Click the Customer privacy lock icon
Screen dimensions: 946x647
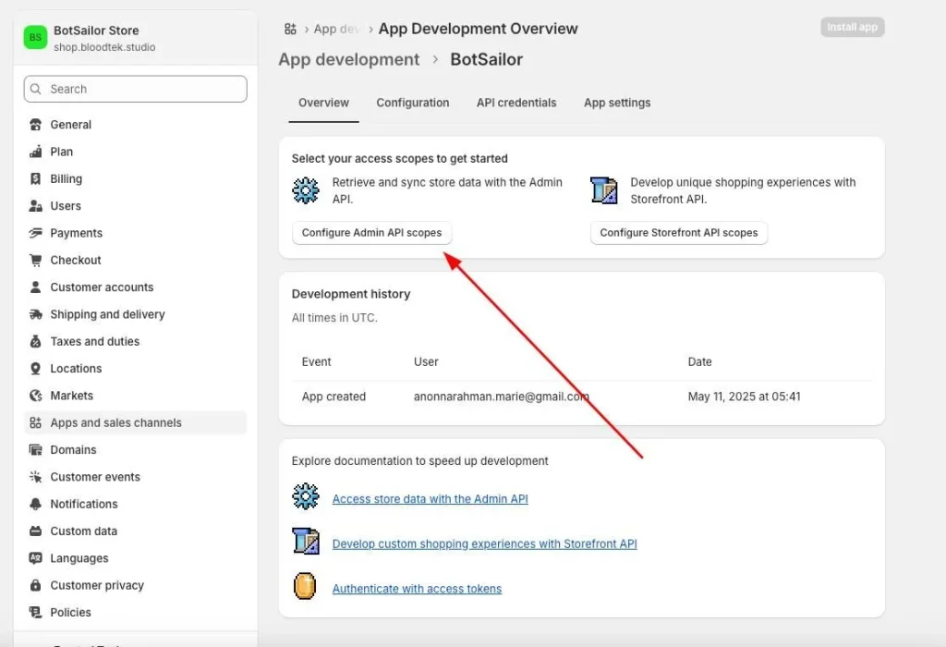36,586
